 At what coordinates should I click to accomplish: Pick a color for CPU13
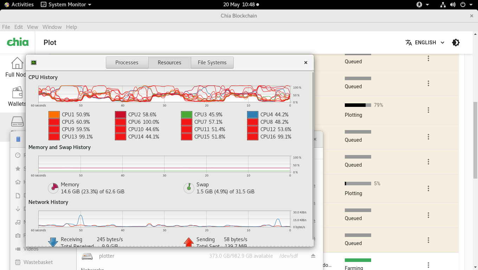point(54,137)
